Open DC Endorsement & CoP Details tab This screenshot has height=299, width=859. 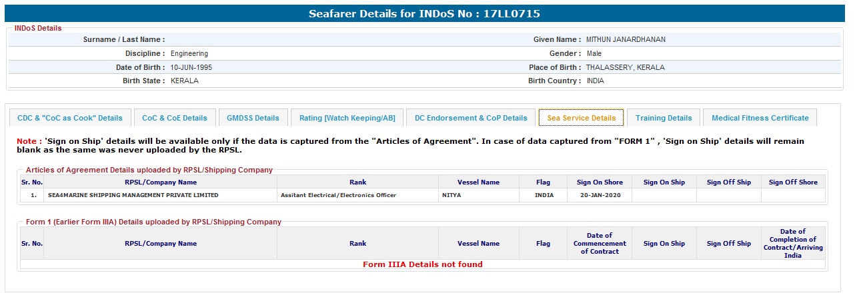click(471, 118)
